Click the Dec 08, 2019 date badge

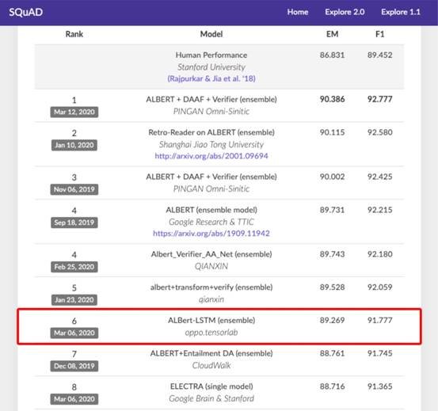click(74, 366)
